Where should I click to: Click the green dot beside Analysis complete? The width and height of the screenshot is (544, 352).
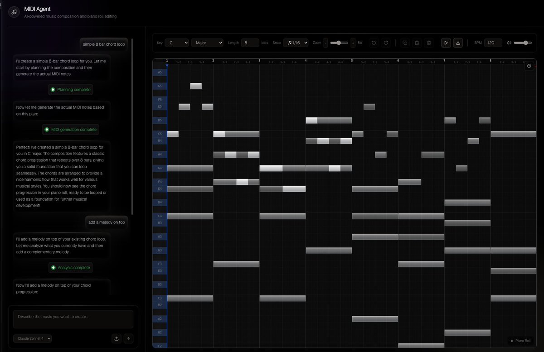[53, 268]
